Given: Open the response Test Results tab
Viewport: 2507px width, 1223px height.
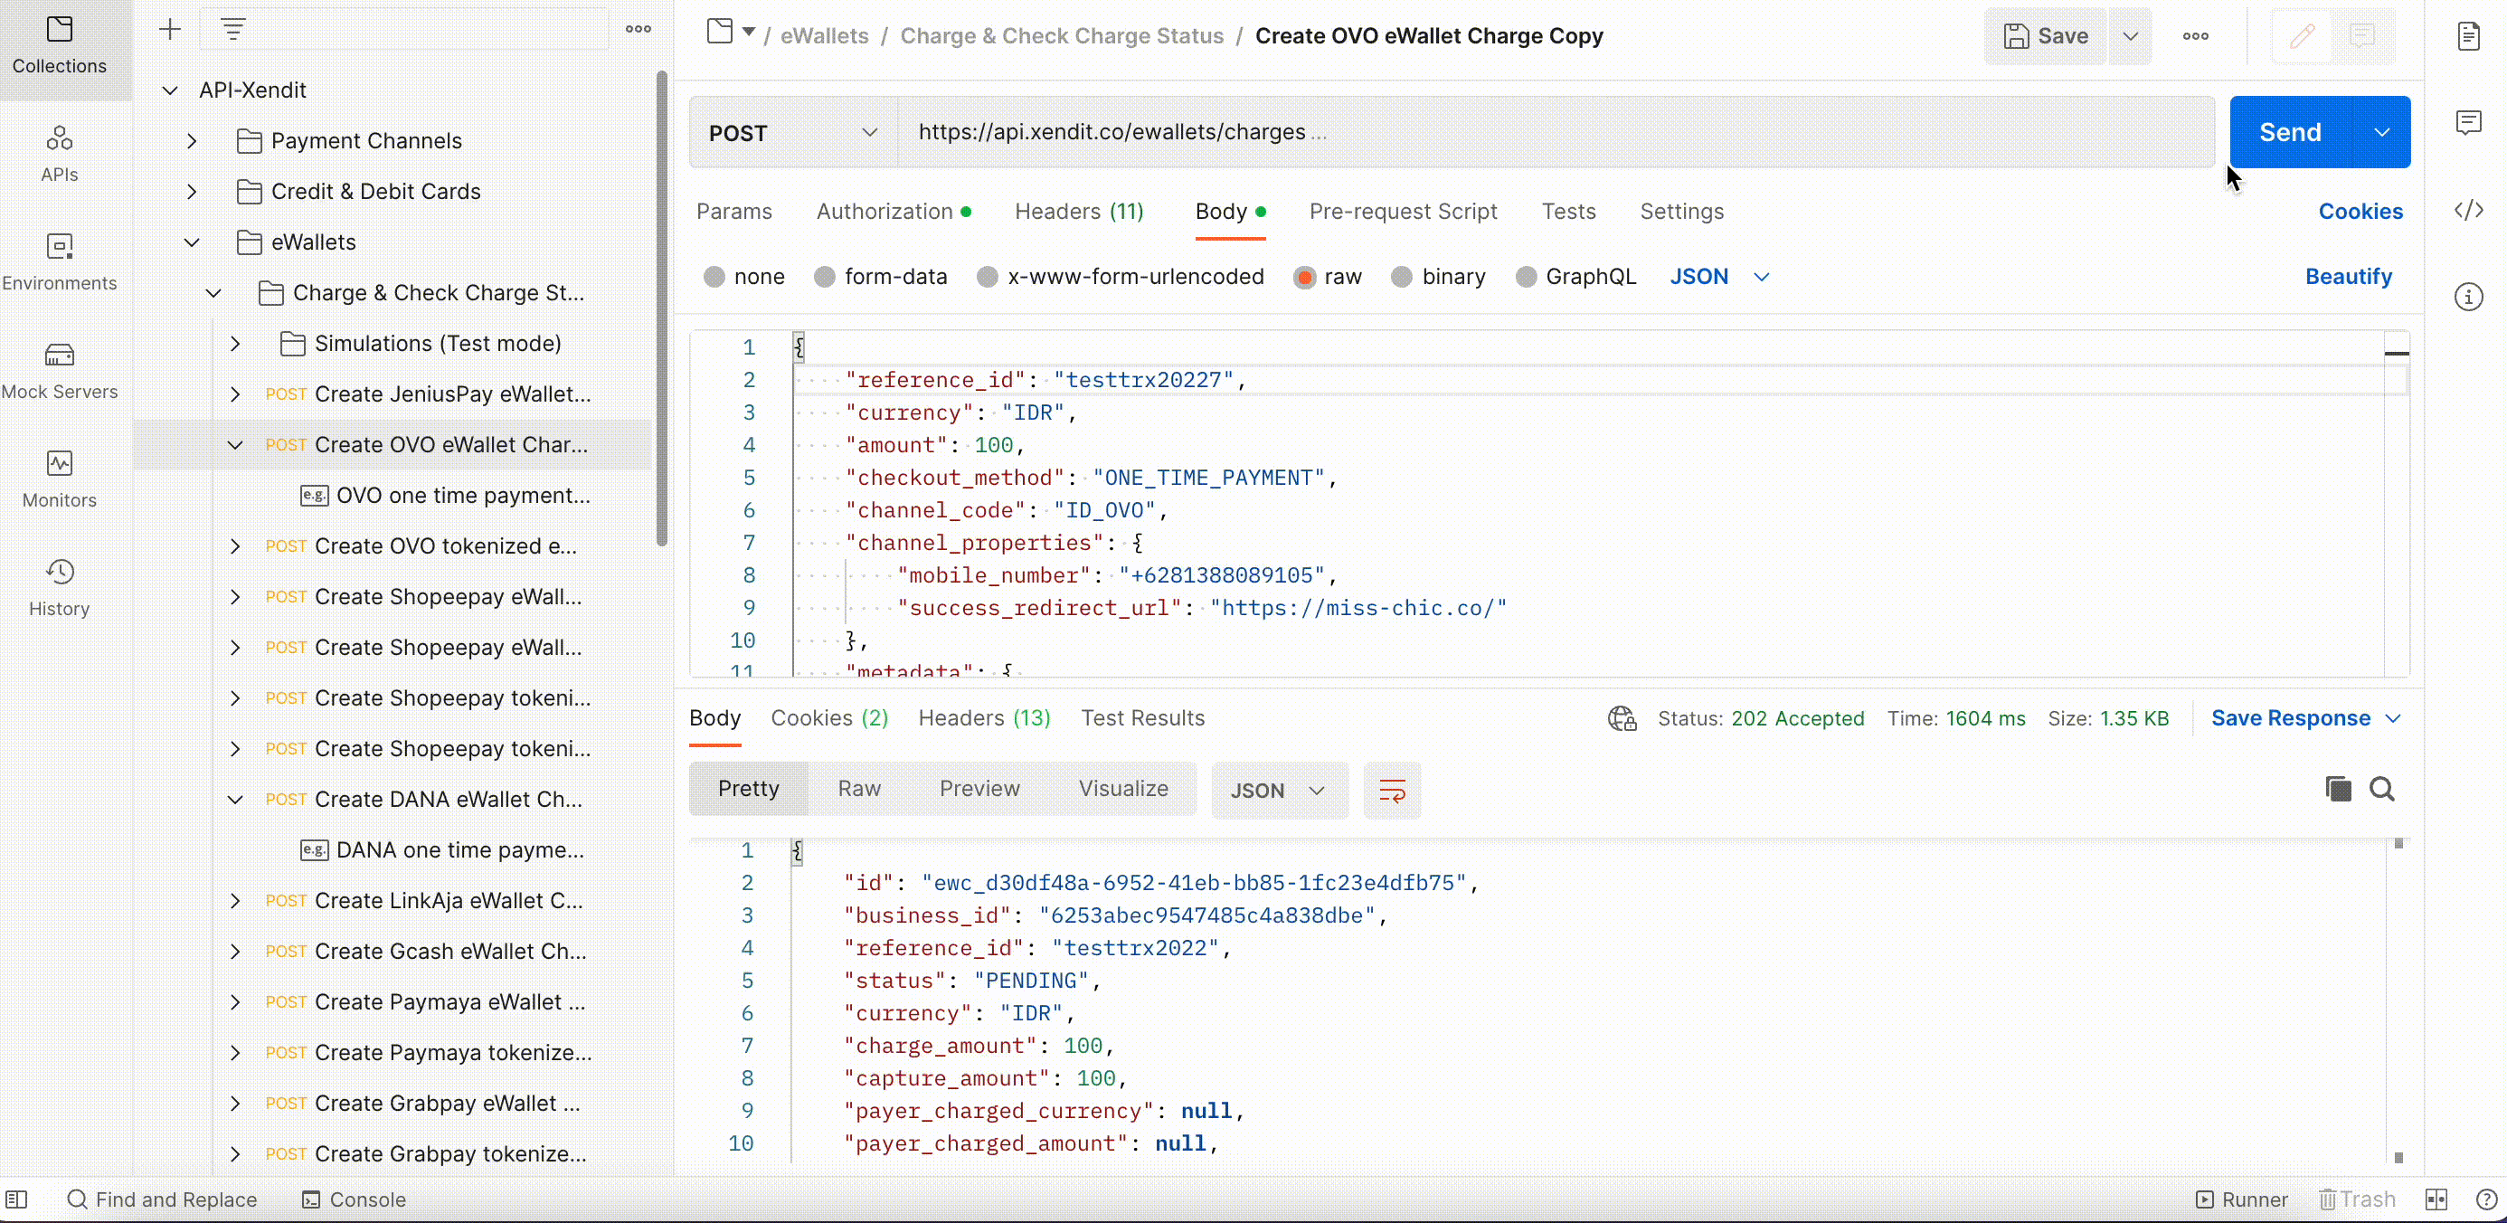Looking at the screenshot, I should click(1142, 718).
